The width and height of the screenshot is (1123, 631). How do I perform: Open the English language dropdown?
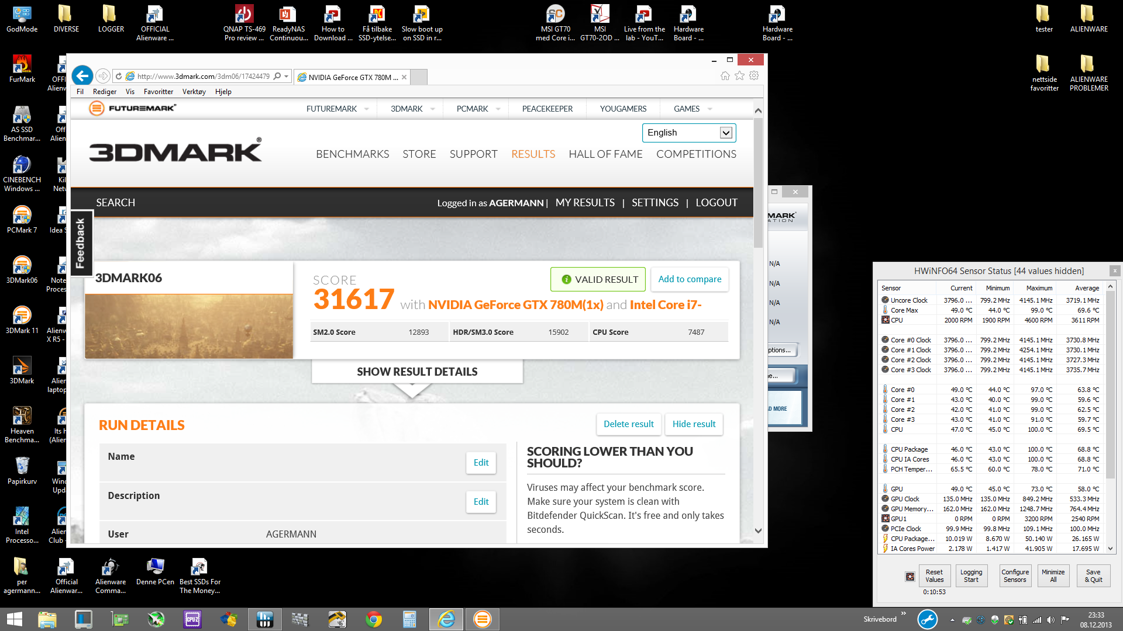pos(689,133)
